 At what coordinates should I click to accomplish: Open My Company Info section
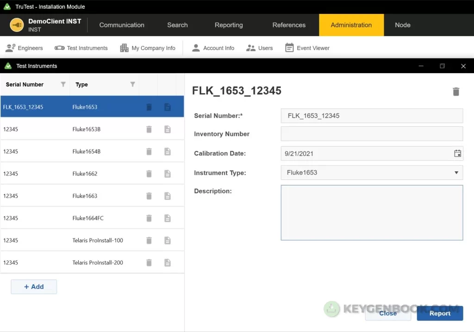tap(148, 48)
